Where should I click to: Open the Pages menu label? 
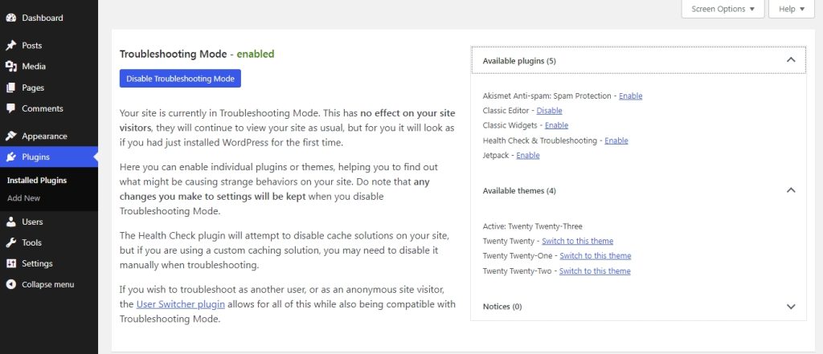[33, 87]
